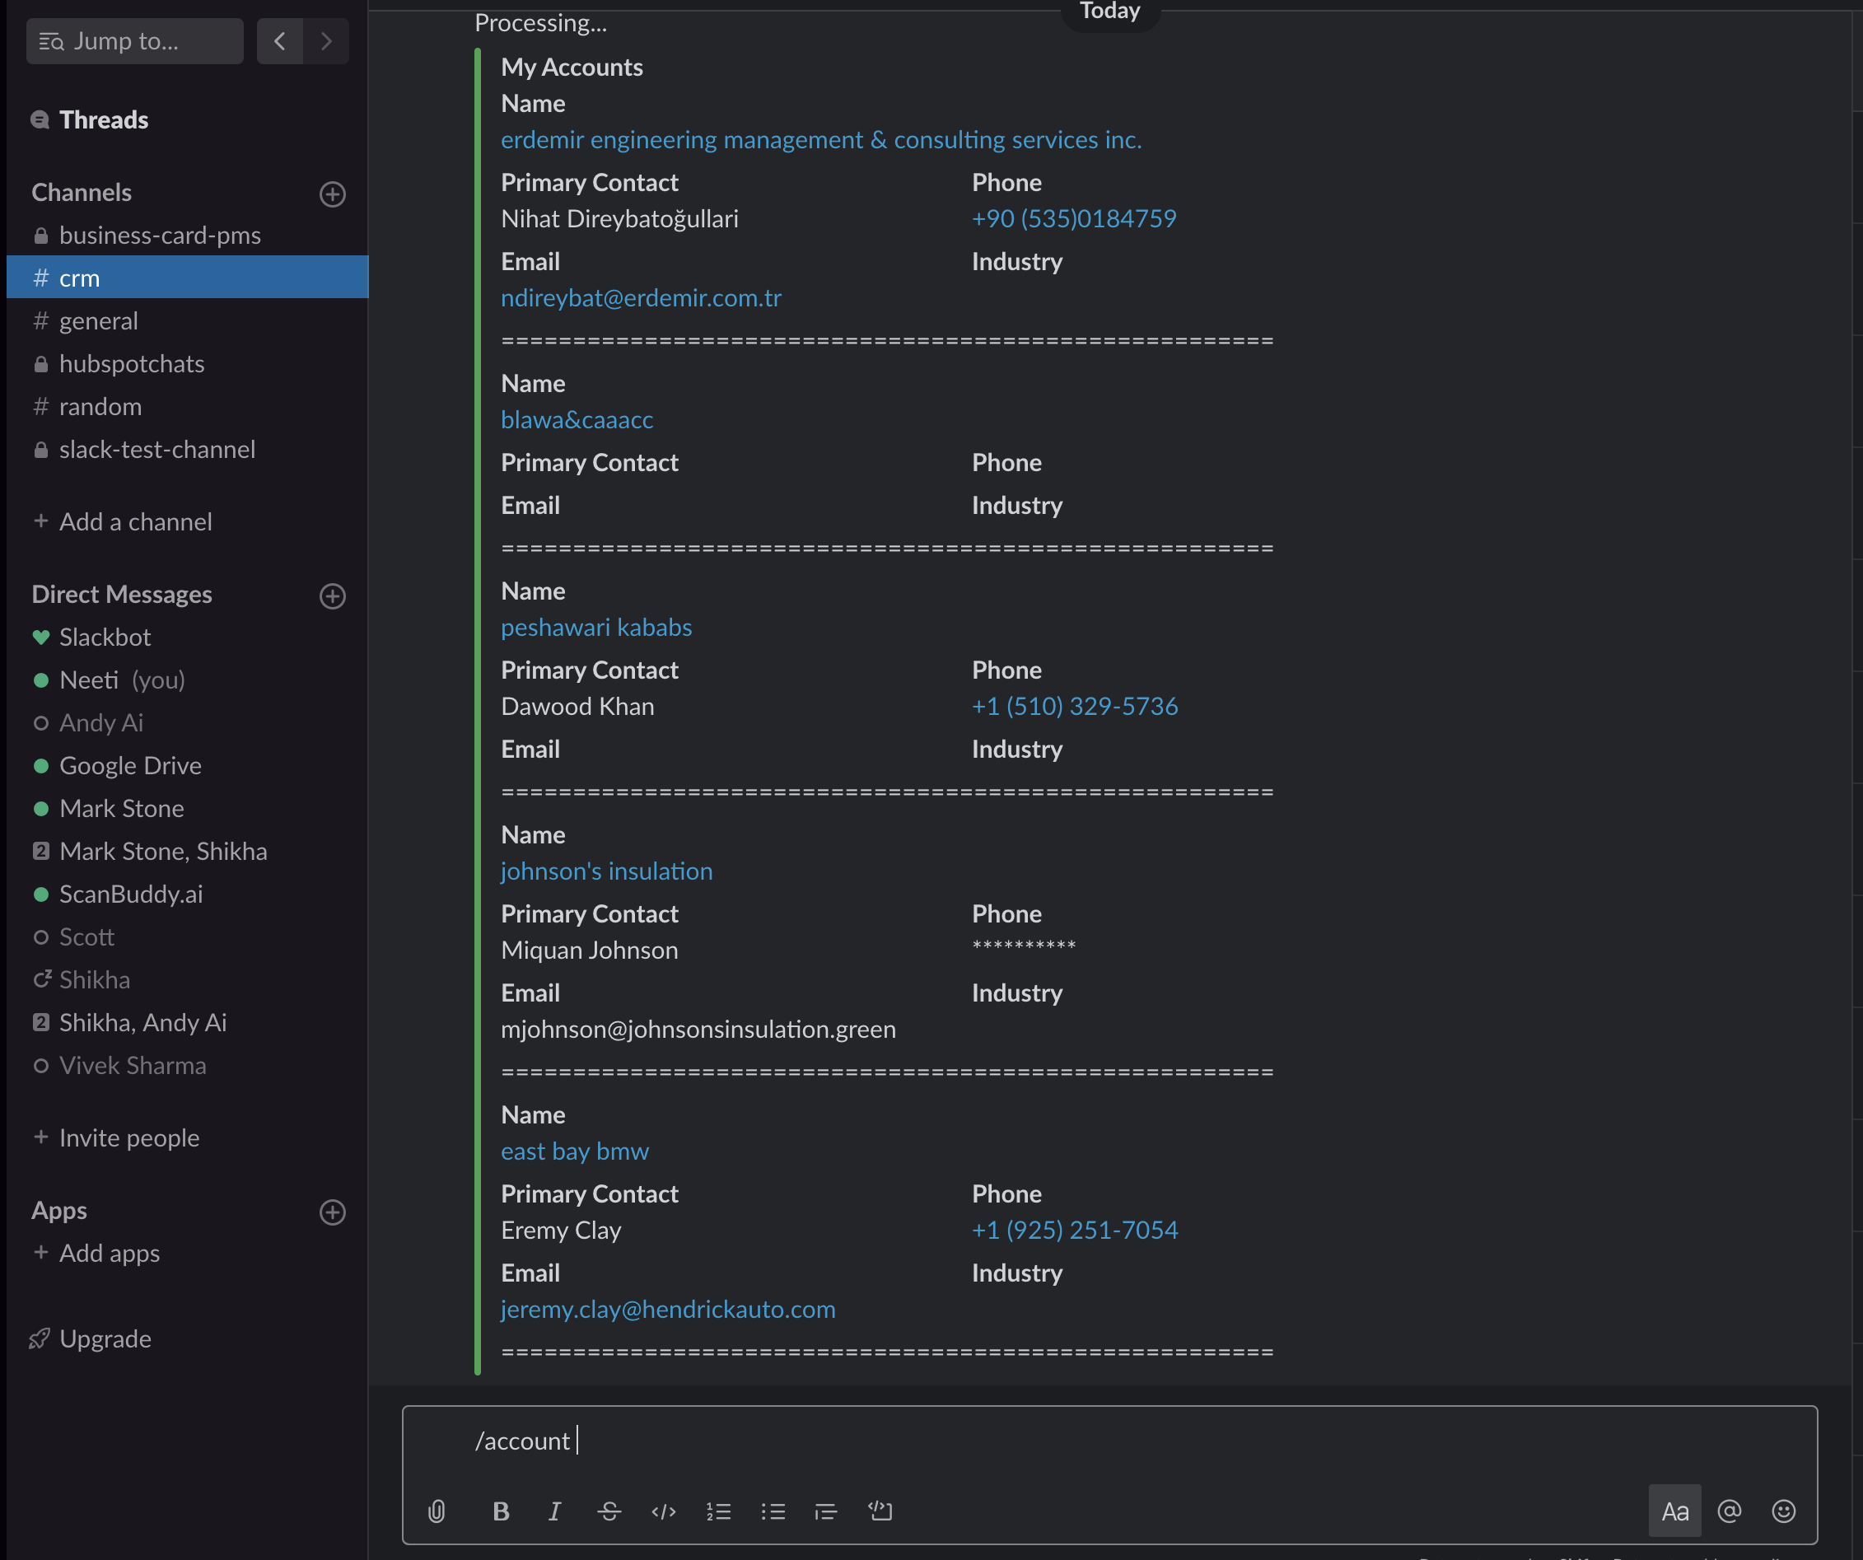Open the emoji picker
The height and width of the screenshot is (1560, 1863).
pos(1783,1511)
